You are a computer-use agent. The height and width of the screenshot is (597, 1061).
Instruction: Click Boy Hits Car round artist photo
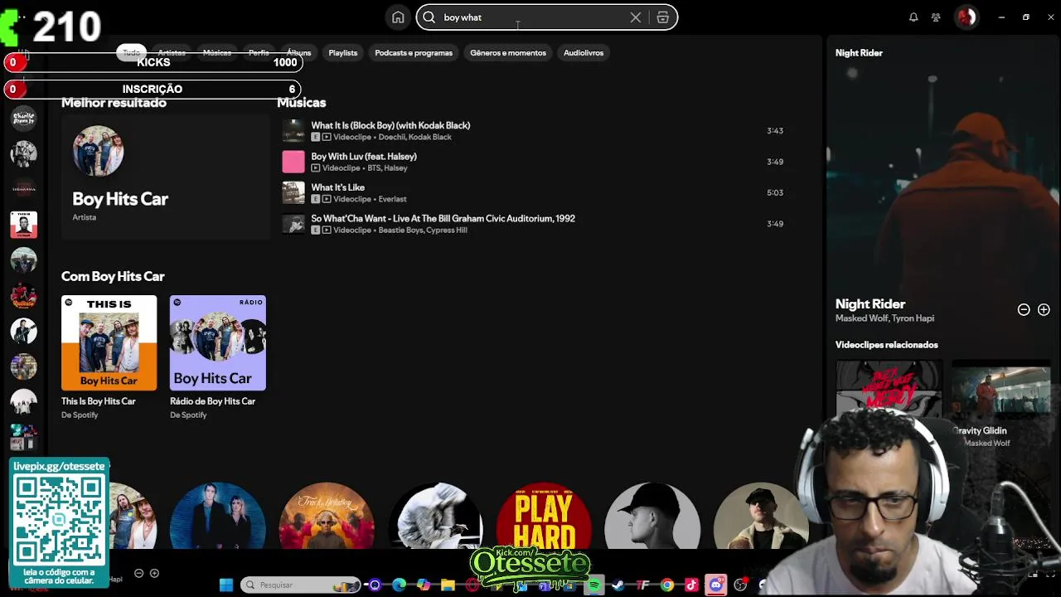(x=98, y=151)
